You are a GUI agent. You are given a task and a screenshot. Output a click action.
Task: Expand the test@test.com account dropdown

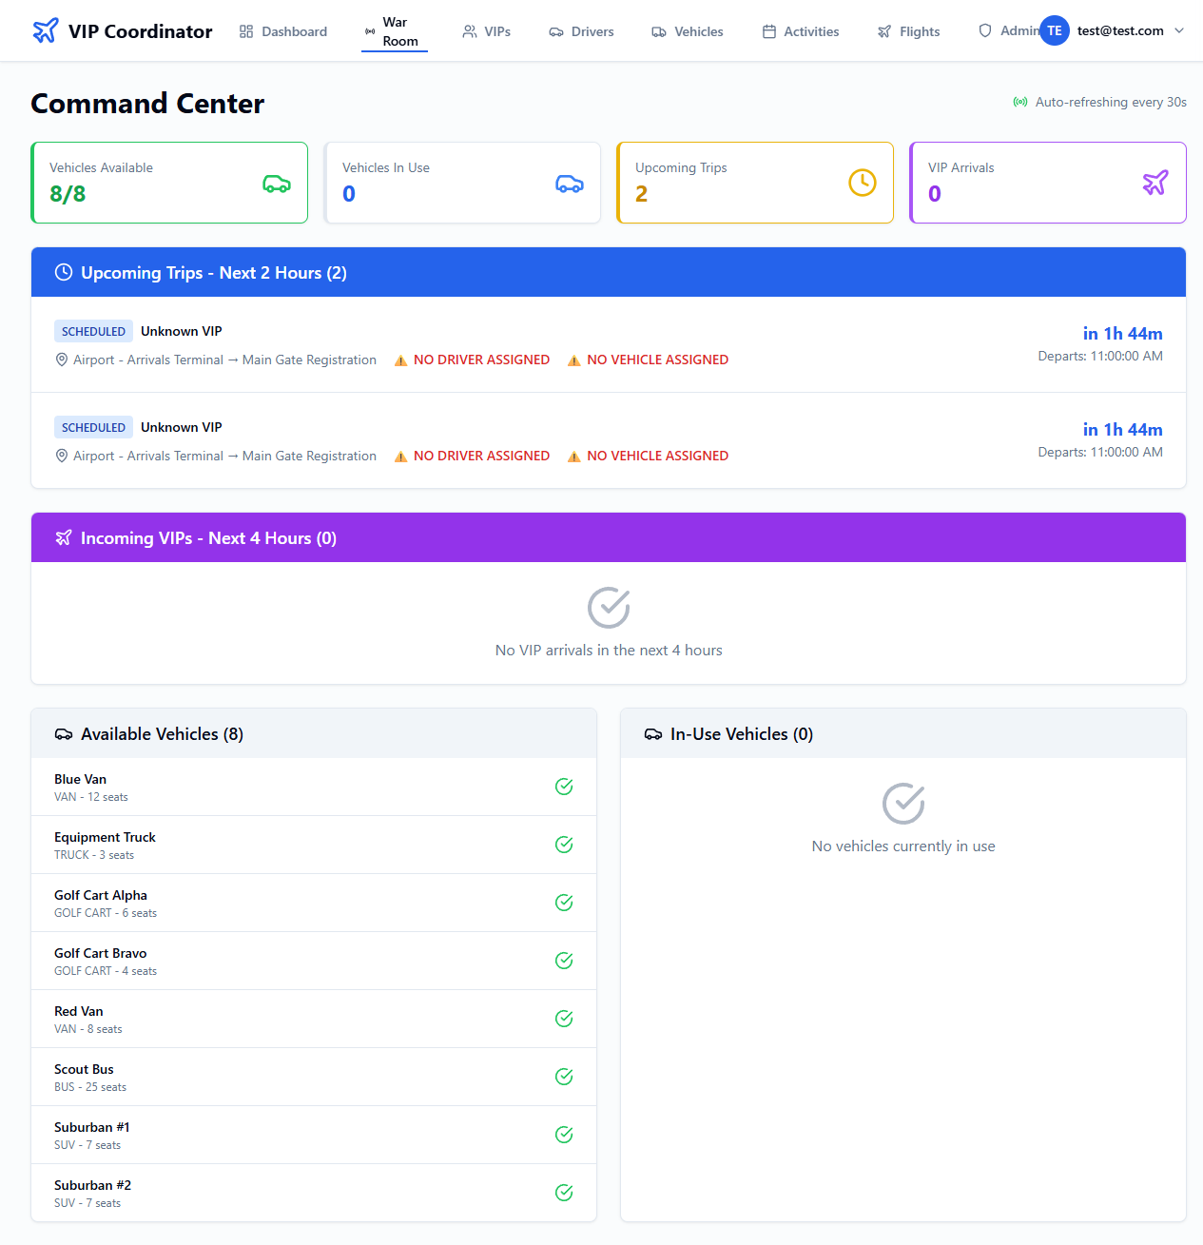point(1179,30)
